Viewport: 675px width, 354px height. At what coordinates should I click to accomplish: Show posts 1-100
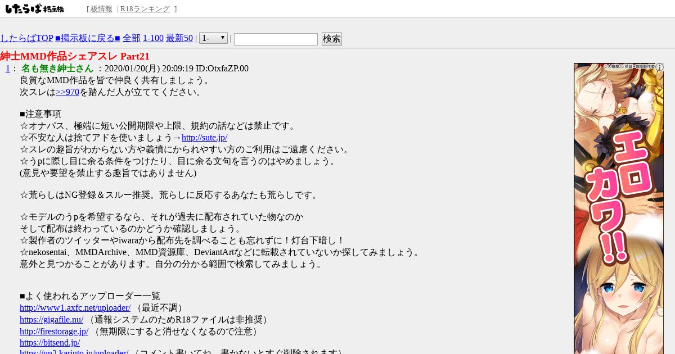click(x=153, y=38)
